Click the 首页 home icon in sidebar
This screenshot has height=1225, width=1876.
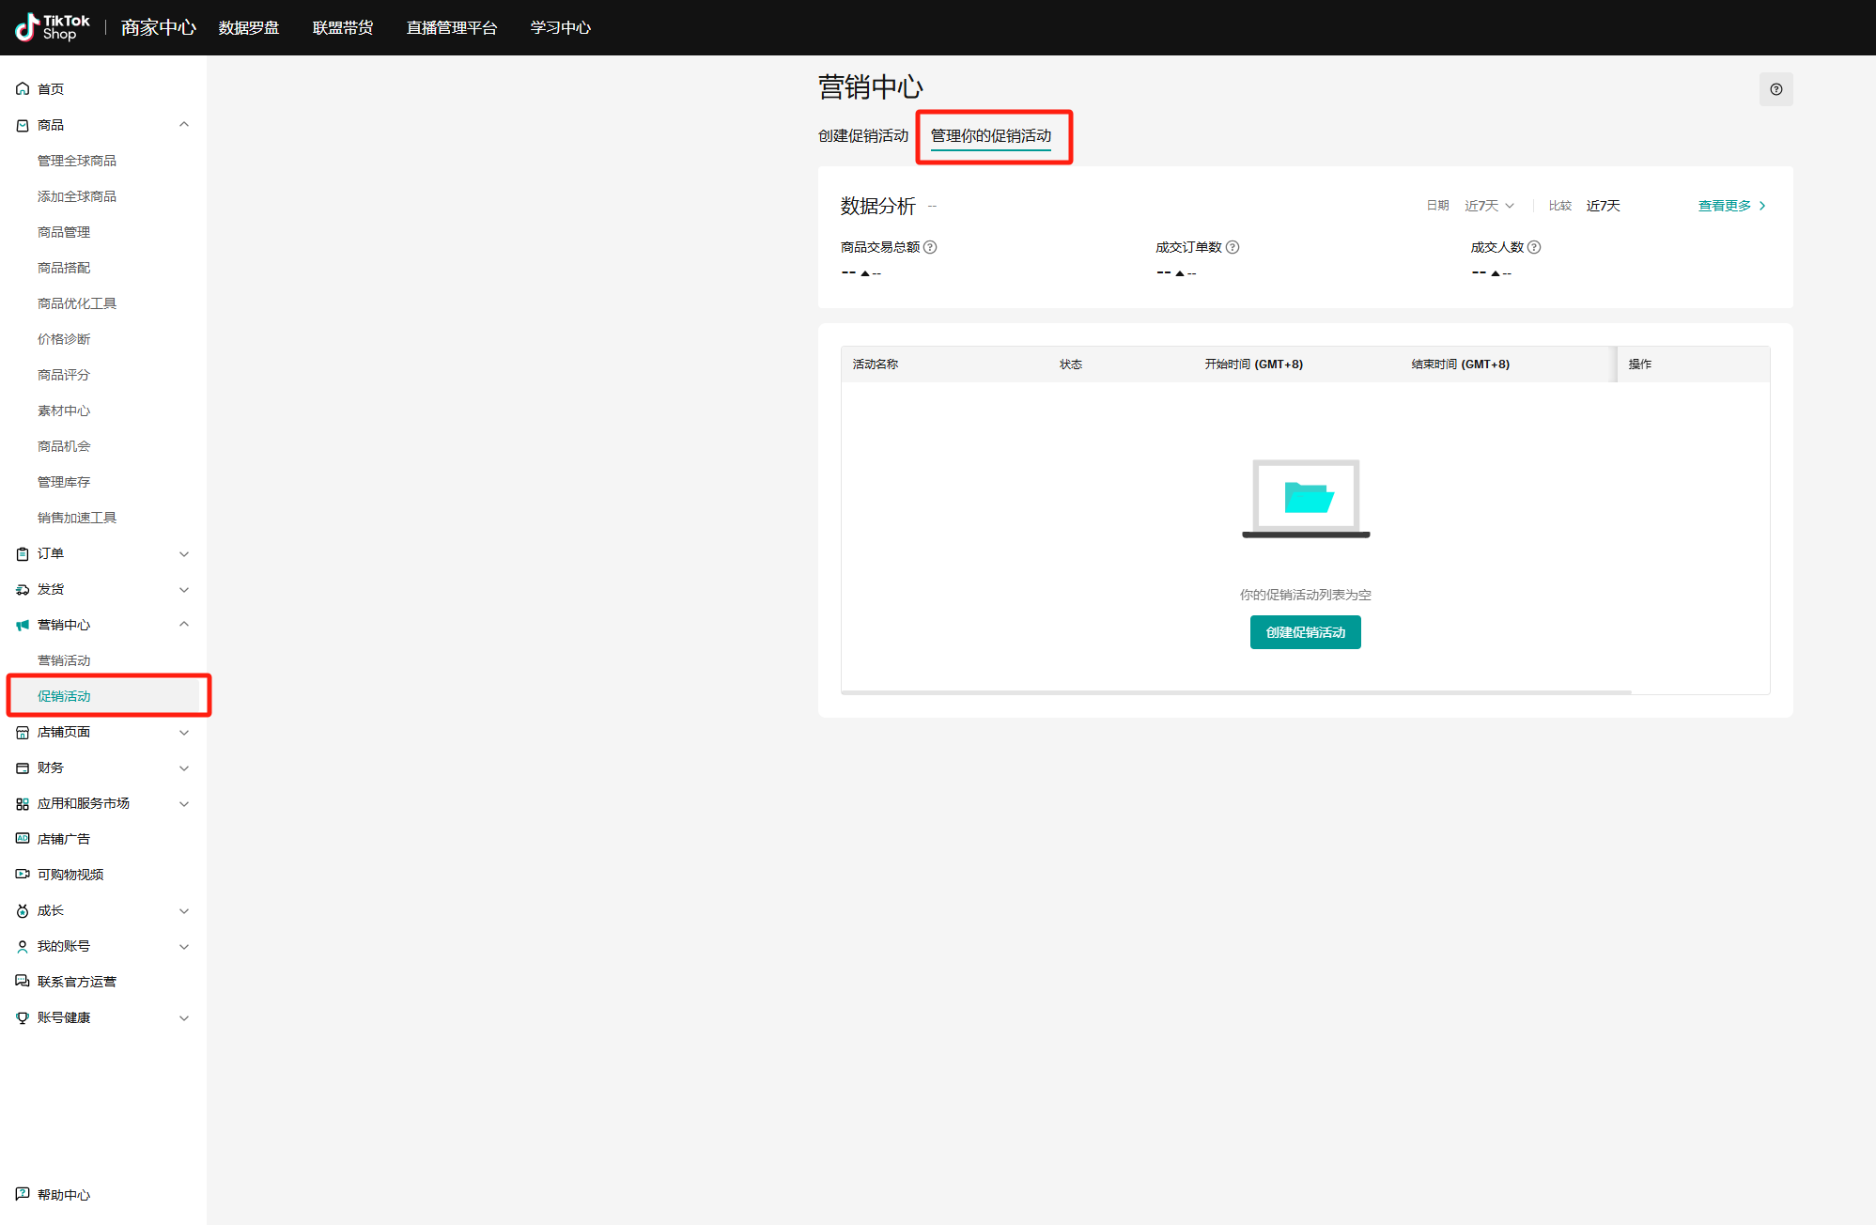click(x=23, y=89)
